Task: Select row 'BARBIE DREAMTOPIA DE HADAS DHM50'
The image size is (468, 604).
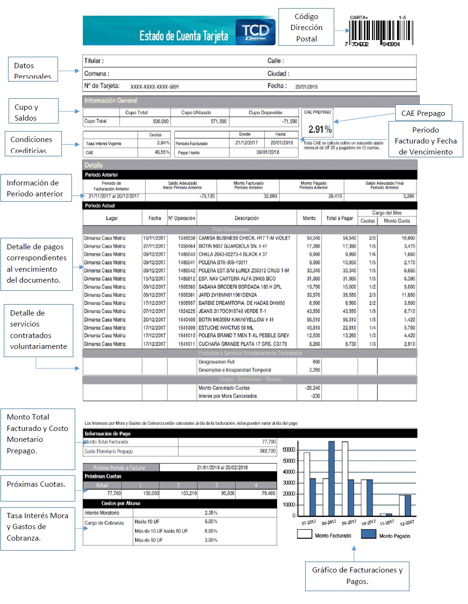Action: [x=249, y=303]
